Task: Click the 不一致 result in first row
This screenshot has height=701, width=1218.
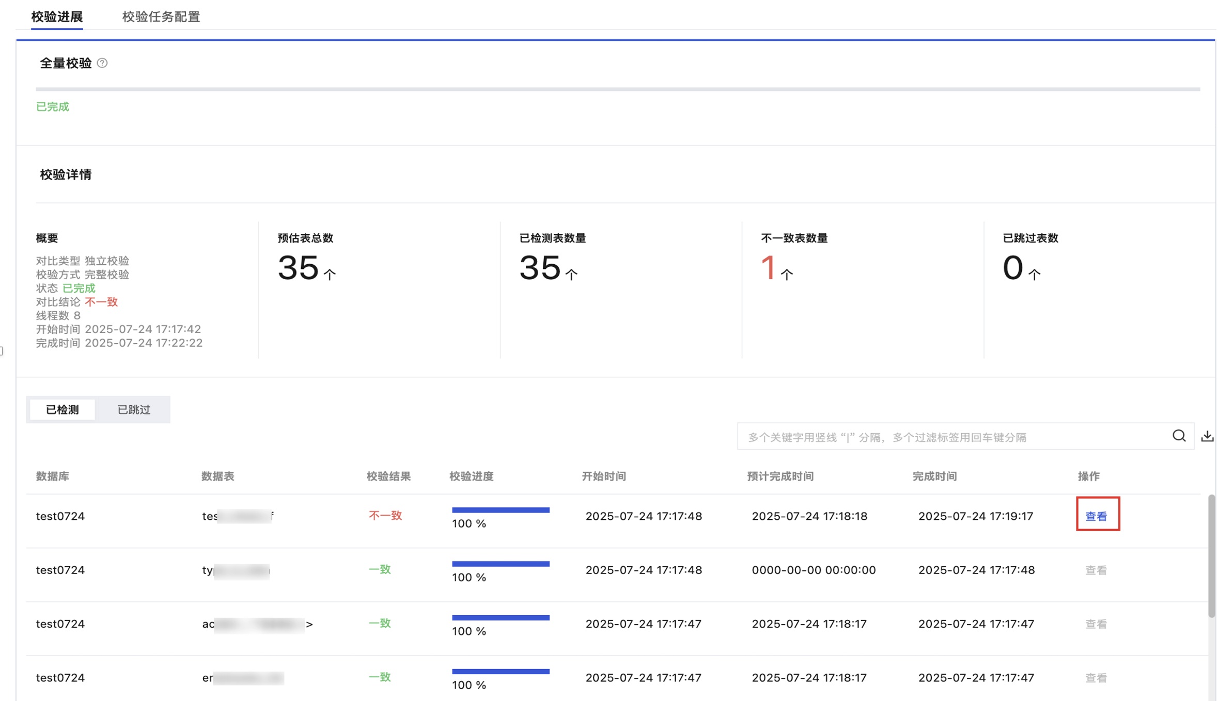Action: 385,515
